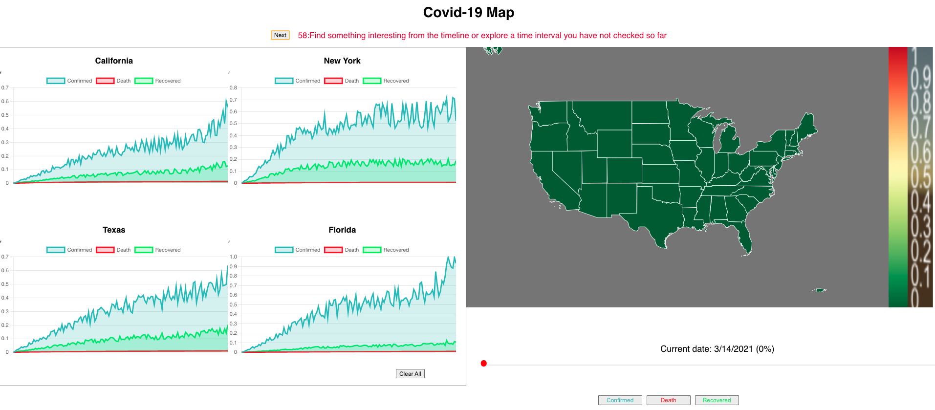
Task: Click the "California" chart title
Action: [114, 61]
